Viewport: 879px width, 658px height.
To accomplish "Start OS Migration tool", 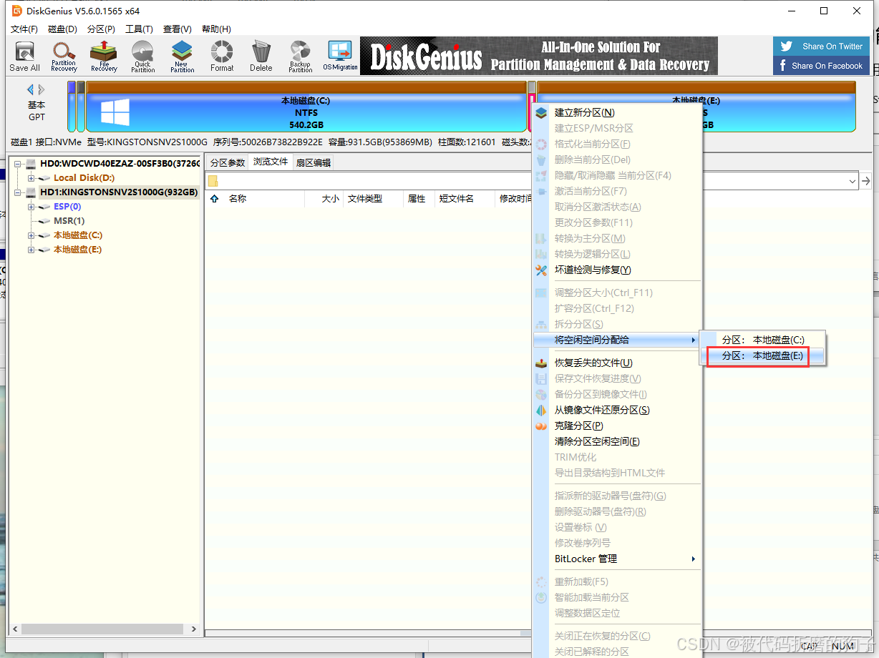I will (340, 57).
